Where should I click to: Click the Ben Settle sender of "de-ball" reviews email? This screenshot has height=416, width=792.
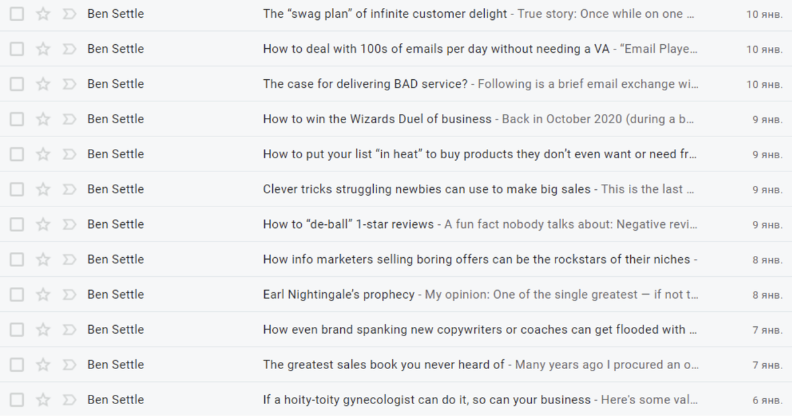click(116, 224)
